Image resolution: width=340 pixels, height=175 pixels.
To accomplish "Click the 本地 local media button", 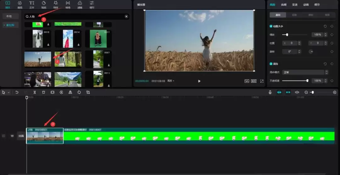I will [9, 16].
